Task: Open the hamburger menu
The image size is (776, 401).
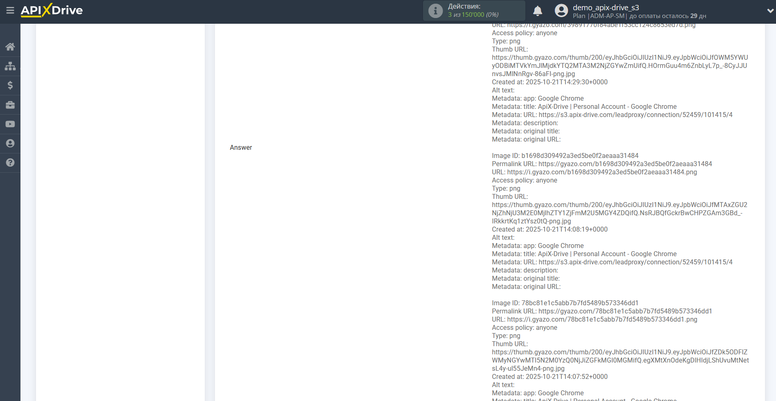Action: (x=10, y=10)
